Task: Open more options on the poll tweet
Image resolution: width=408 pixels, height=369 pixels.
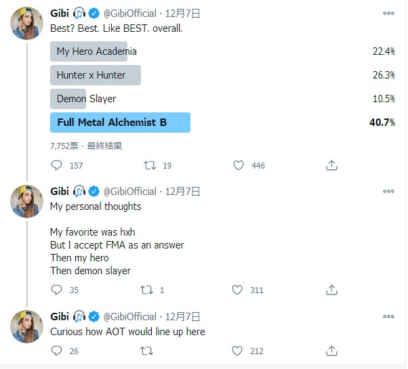Action: pyautogui.click(x=388, y=13)
